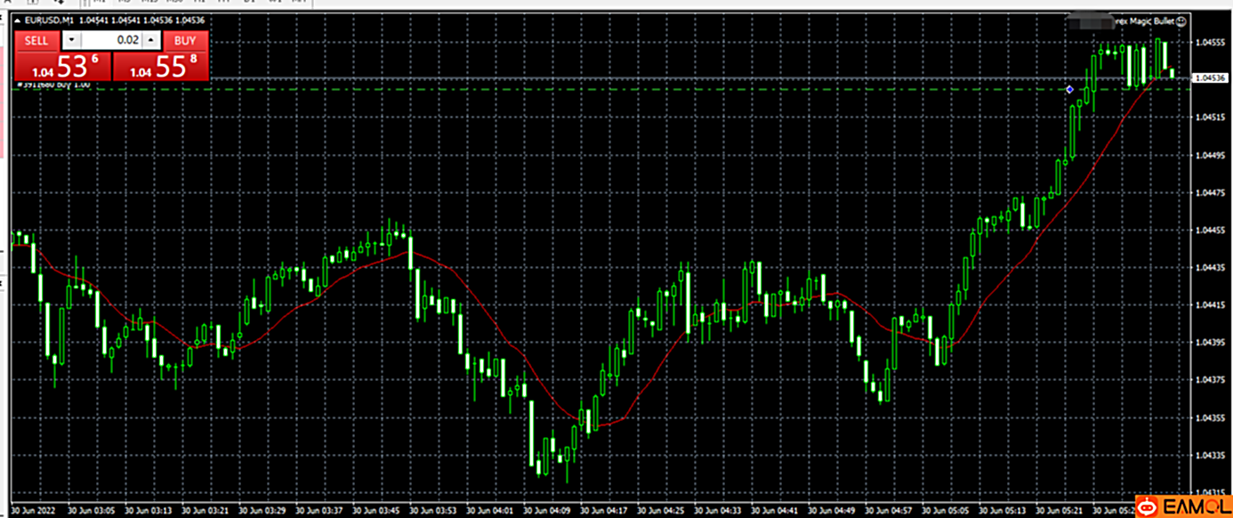The height and width of the screenshot is (518, 1233).
Task: Click the 1.04375 price scale label
Action: [x=1210, y=379]
